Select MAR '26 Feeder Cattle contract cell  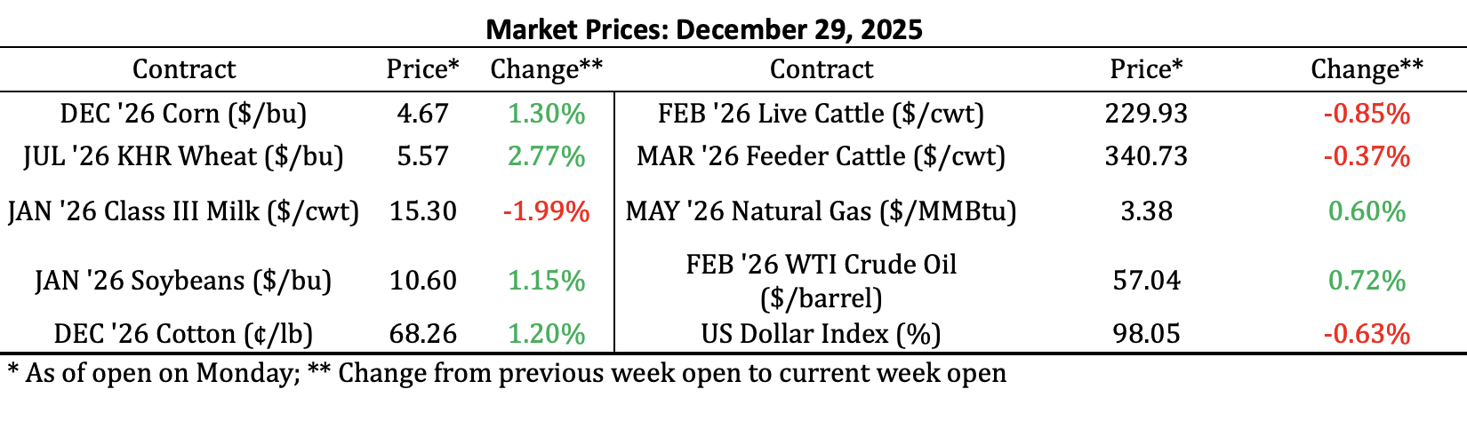[821, 156]
